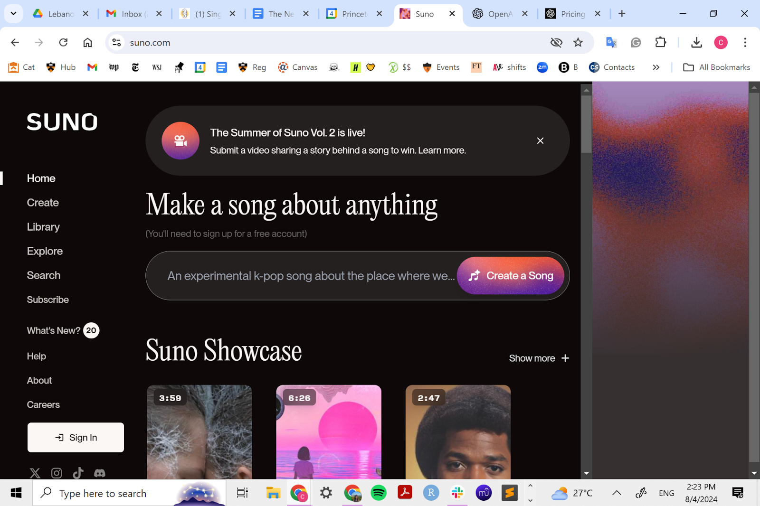The image size is (760, 506).
Task: Open the wp Washington Post bookmark
Action: (114, 67)
